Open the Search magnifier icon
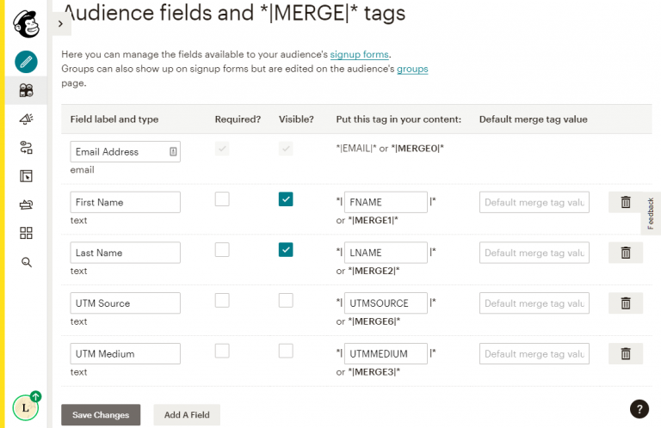Image resolution: width=661 pixels, height=428 pixels. pyautogui.click(x=26, y=263)
